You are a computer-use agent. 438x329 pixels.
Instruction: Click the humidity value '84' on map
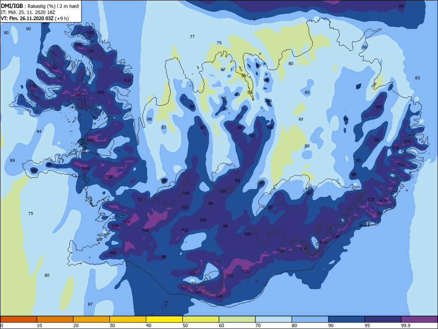click(x=39, y=131)
